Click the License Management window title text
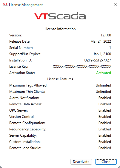This screenshot has width=120, height=168. (26, 5)
